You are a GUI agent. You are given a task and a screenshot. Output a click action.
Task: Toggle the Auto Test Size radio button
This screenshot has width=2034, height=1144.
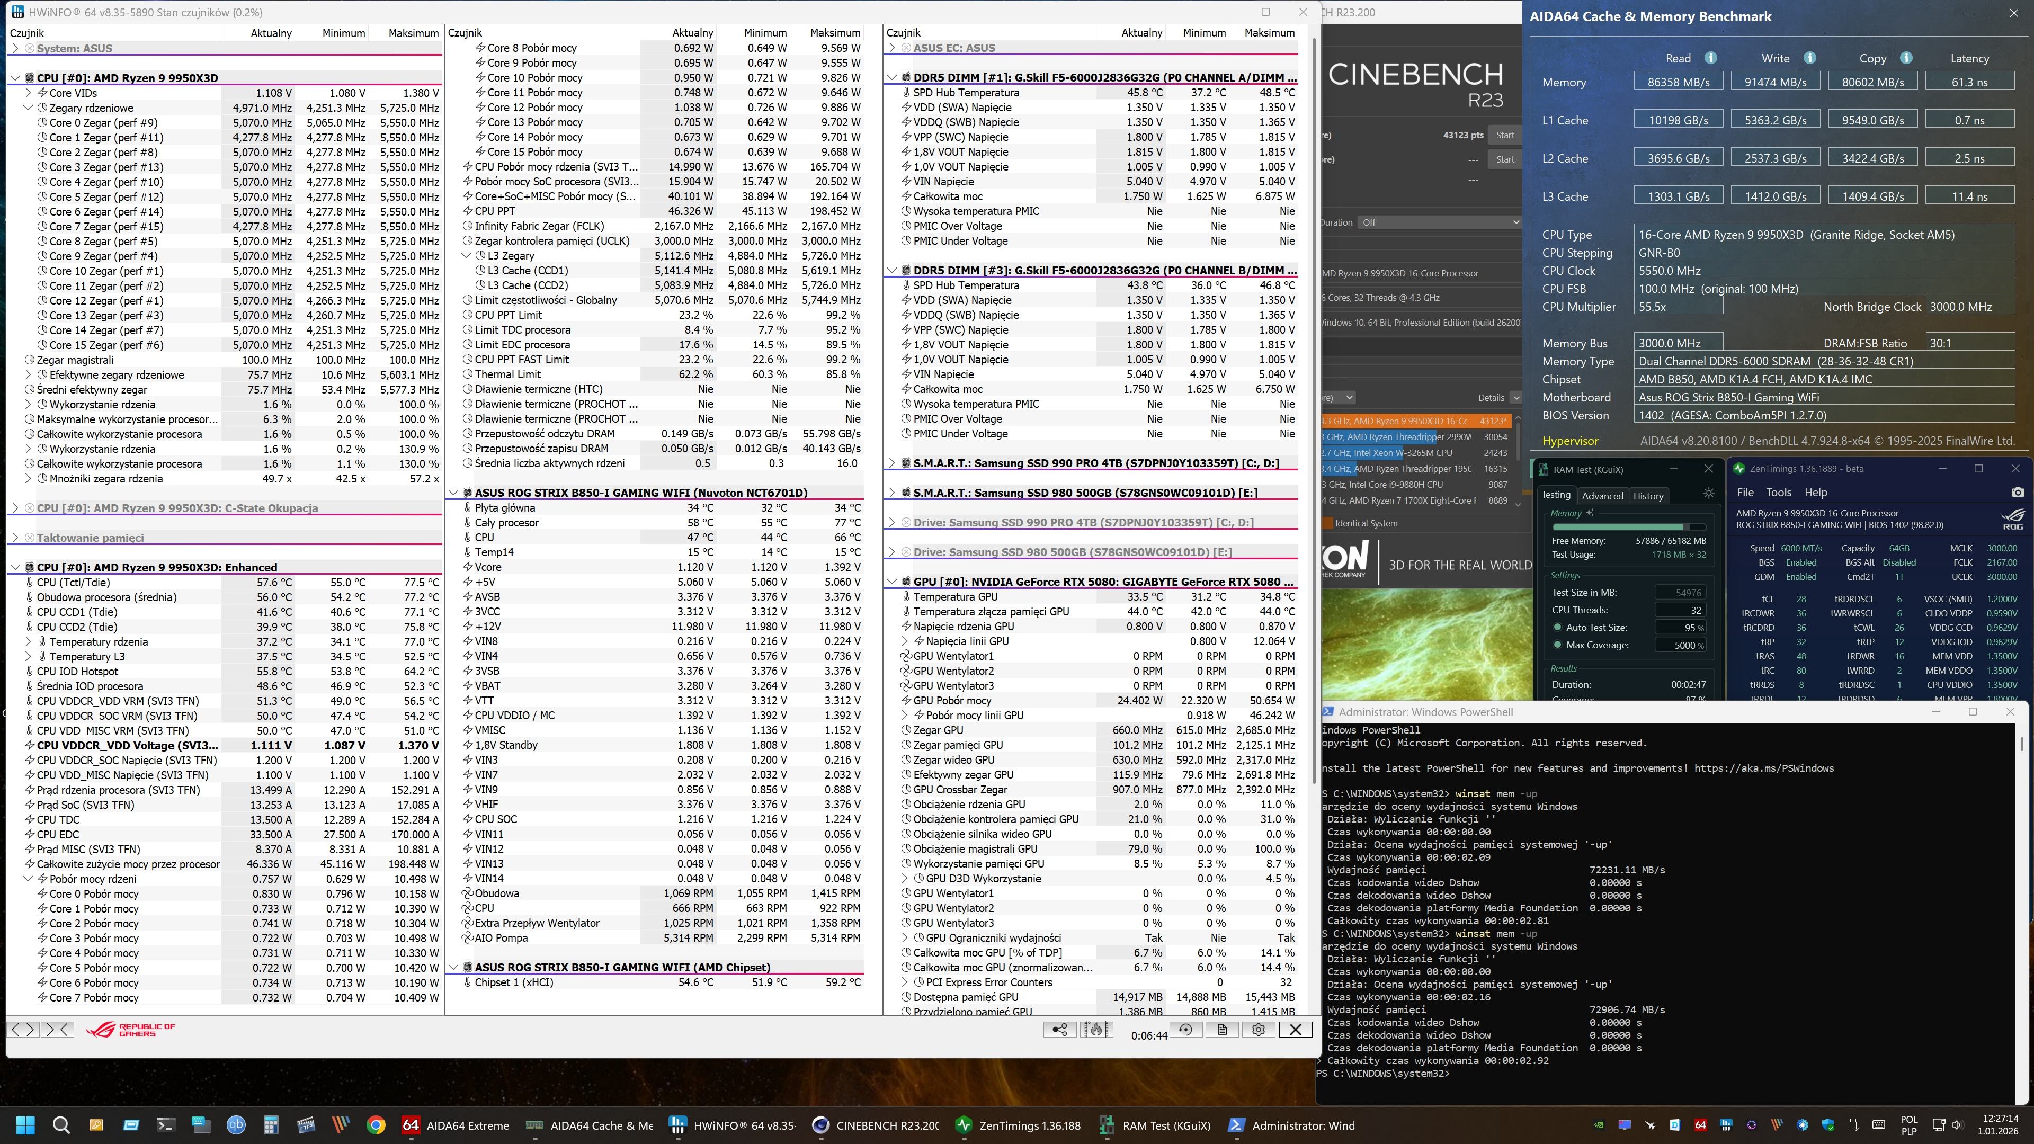(x=1557, y=628)
